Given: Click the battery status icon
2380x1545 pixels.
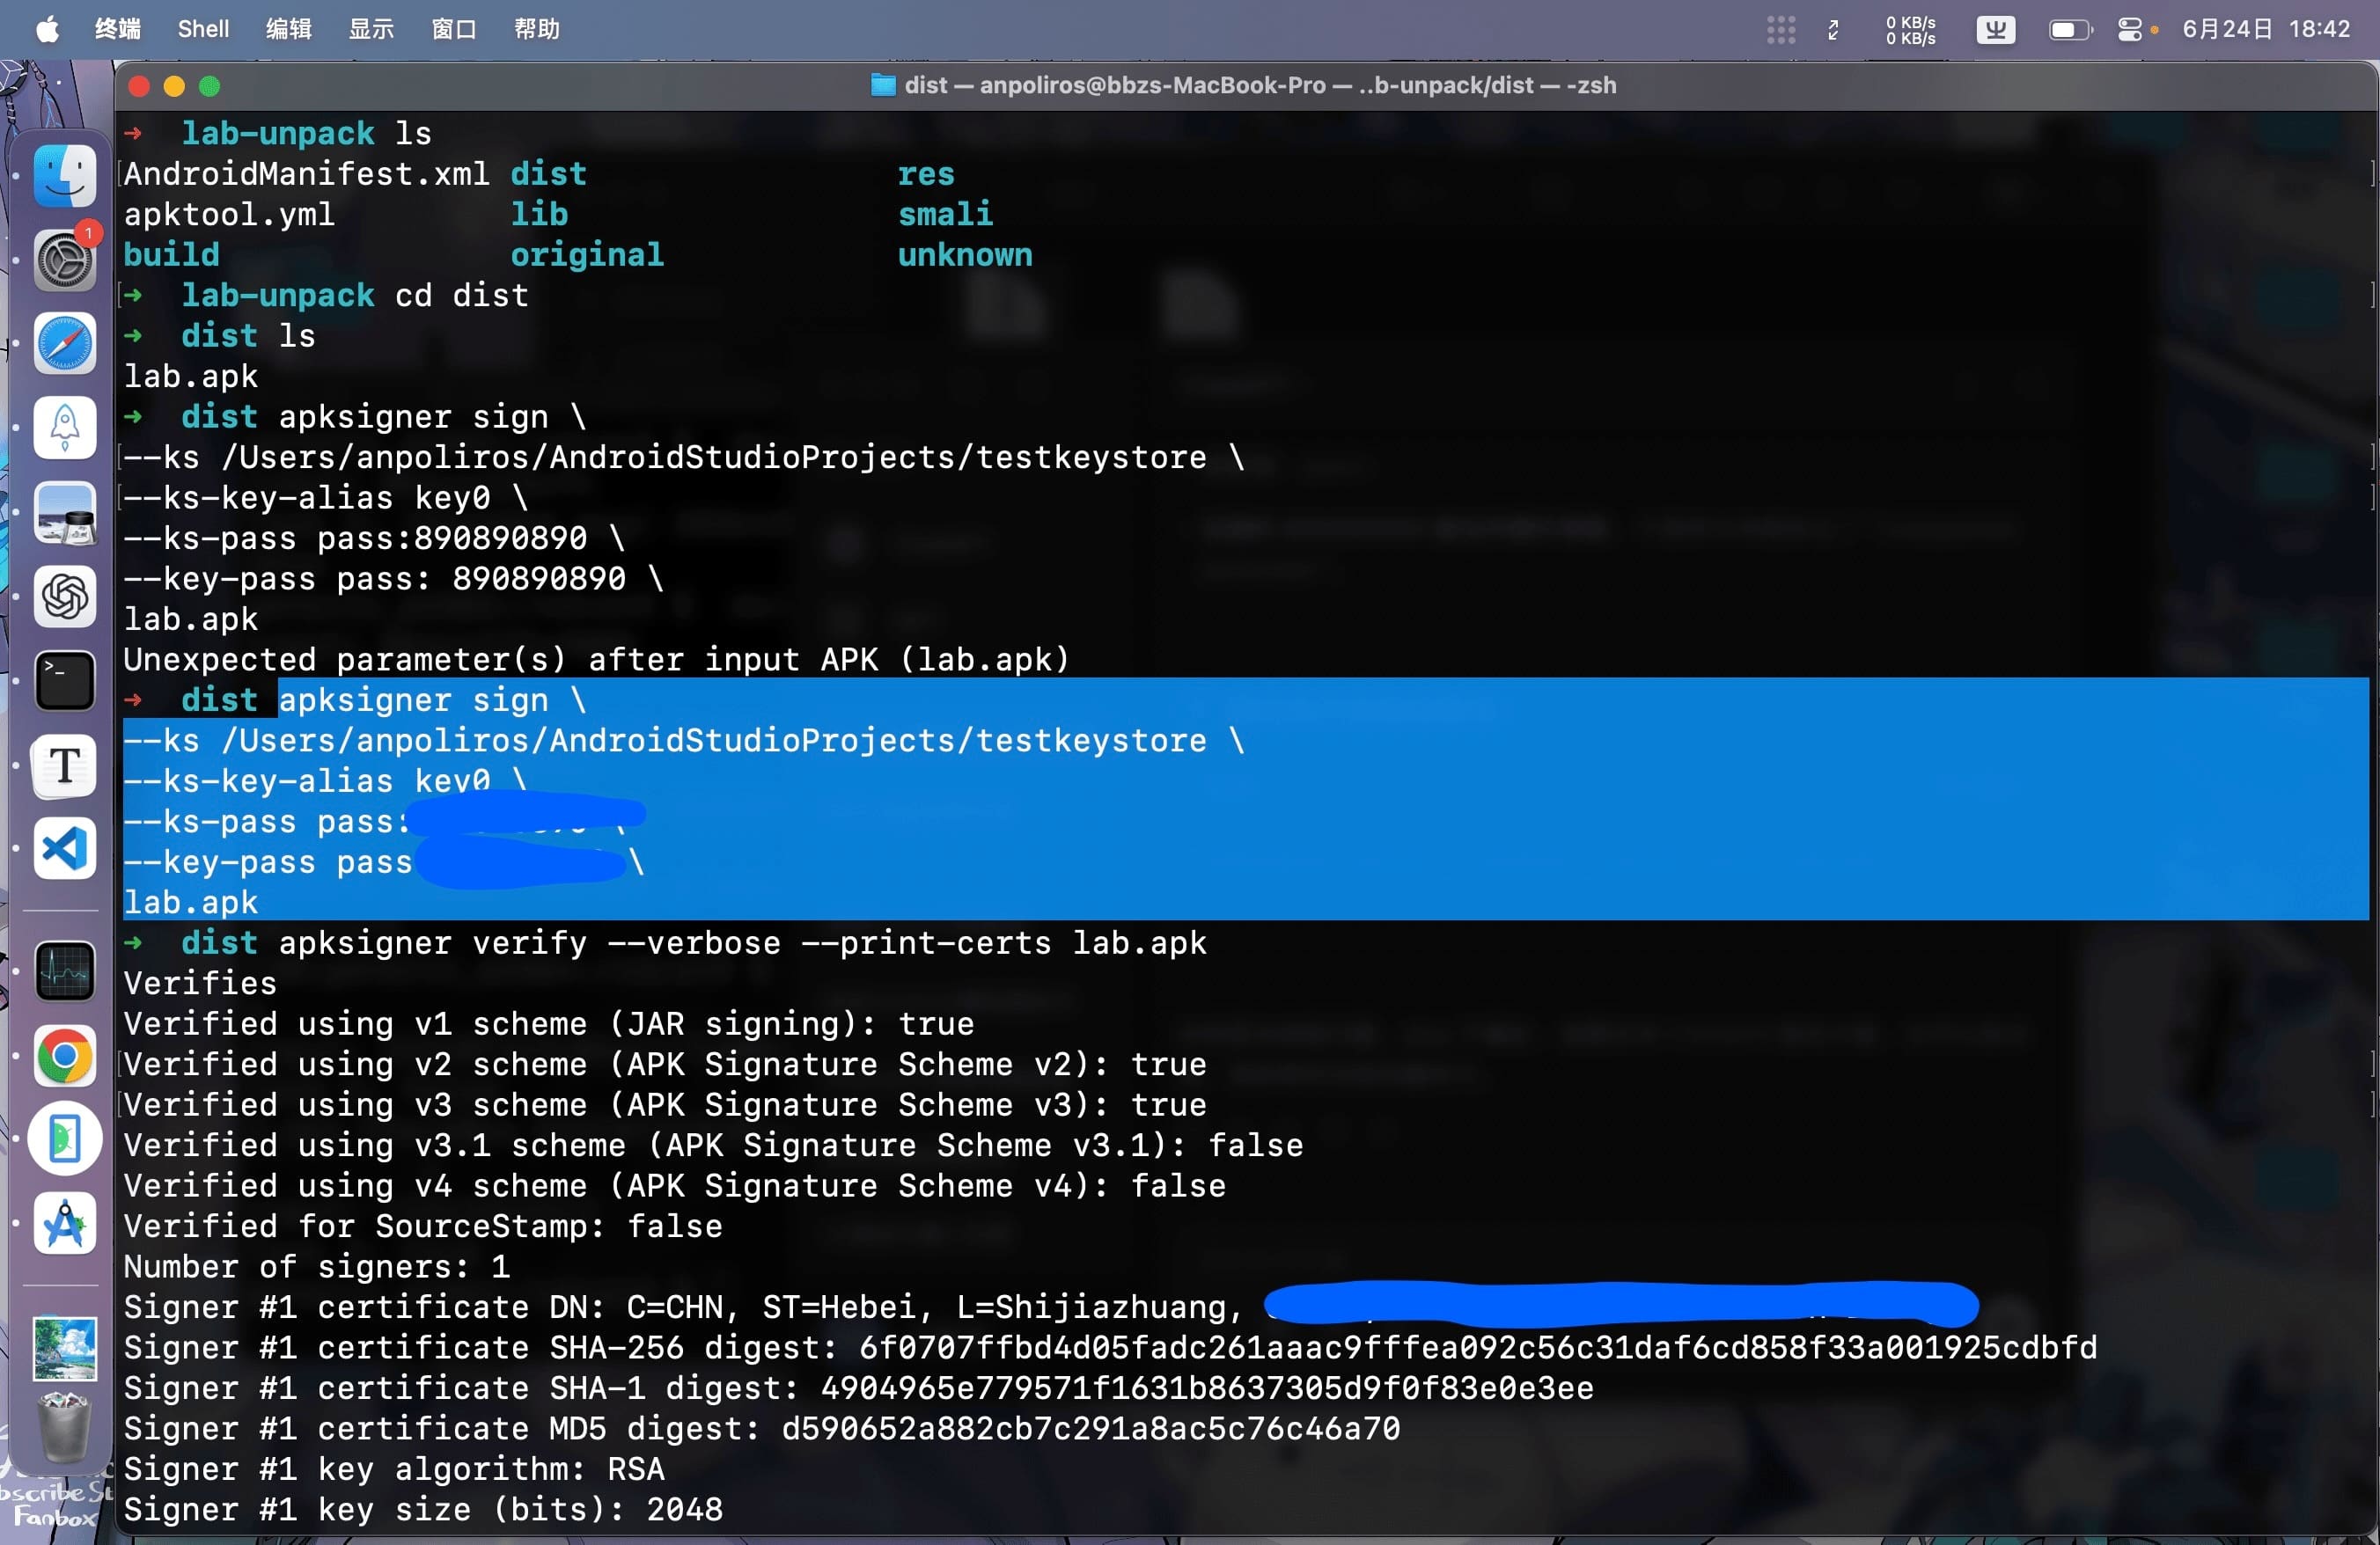Looking at the screenshot, I should click(2069, 29).
